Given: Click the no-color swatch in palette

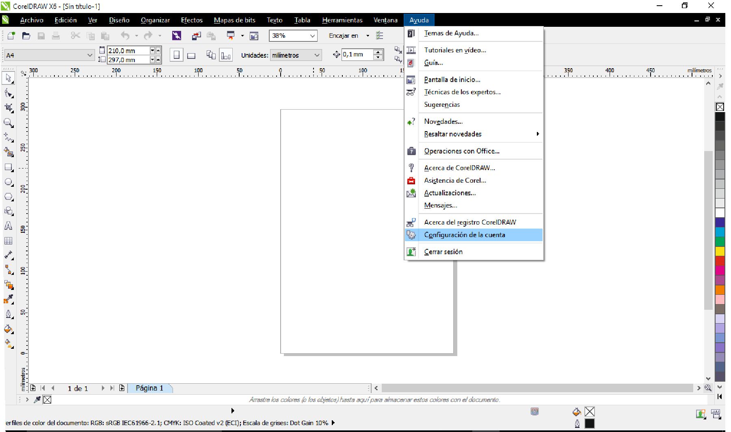Looking at the screenshot, I should (x=720, y=107).
